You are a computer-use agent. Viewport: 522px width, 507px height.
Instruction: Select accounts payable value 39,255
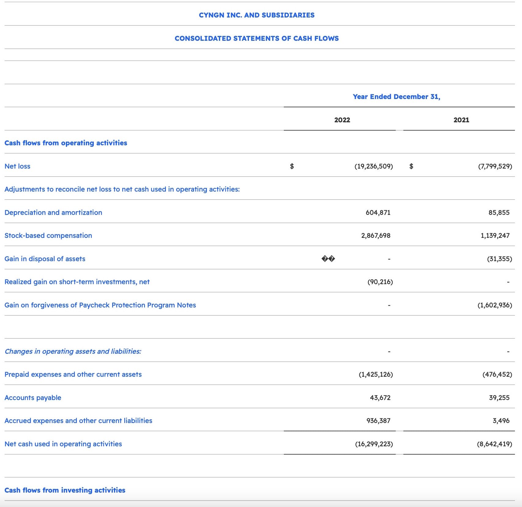coord(499,398)
